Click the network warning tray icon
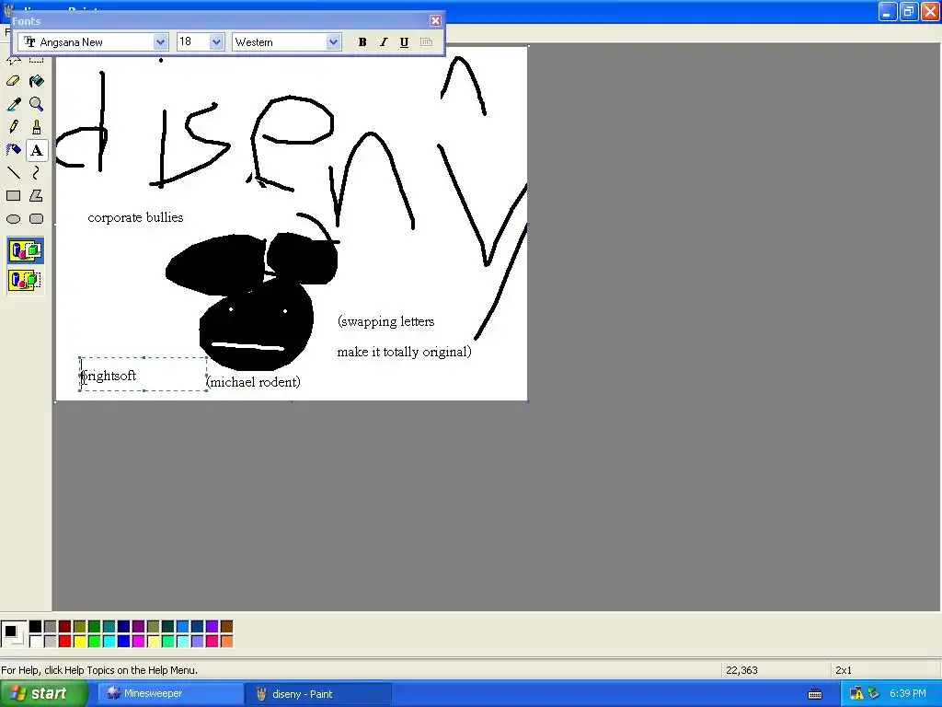This screenshot has height=707, width=942. pyautogui.click(x=856, y=694)
